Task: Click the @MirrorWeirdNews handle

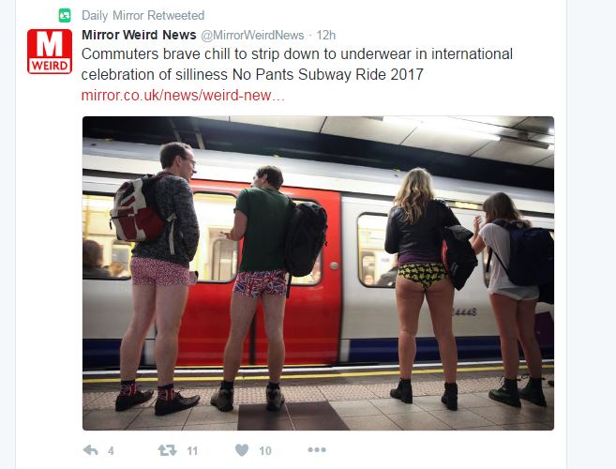Action: tap(252, 36)
